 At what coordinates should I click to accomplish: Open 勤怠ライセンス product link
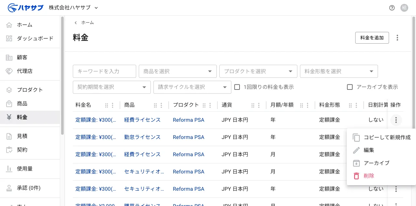142,137
